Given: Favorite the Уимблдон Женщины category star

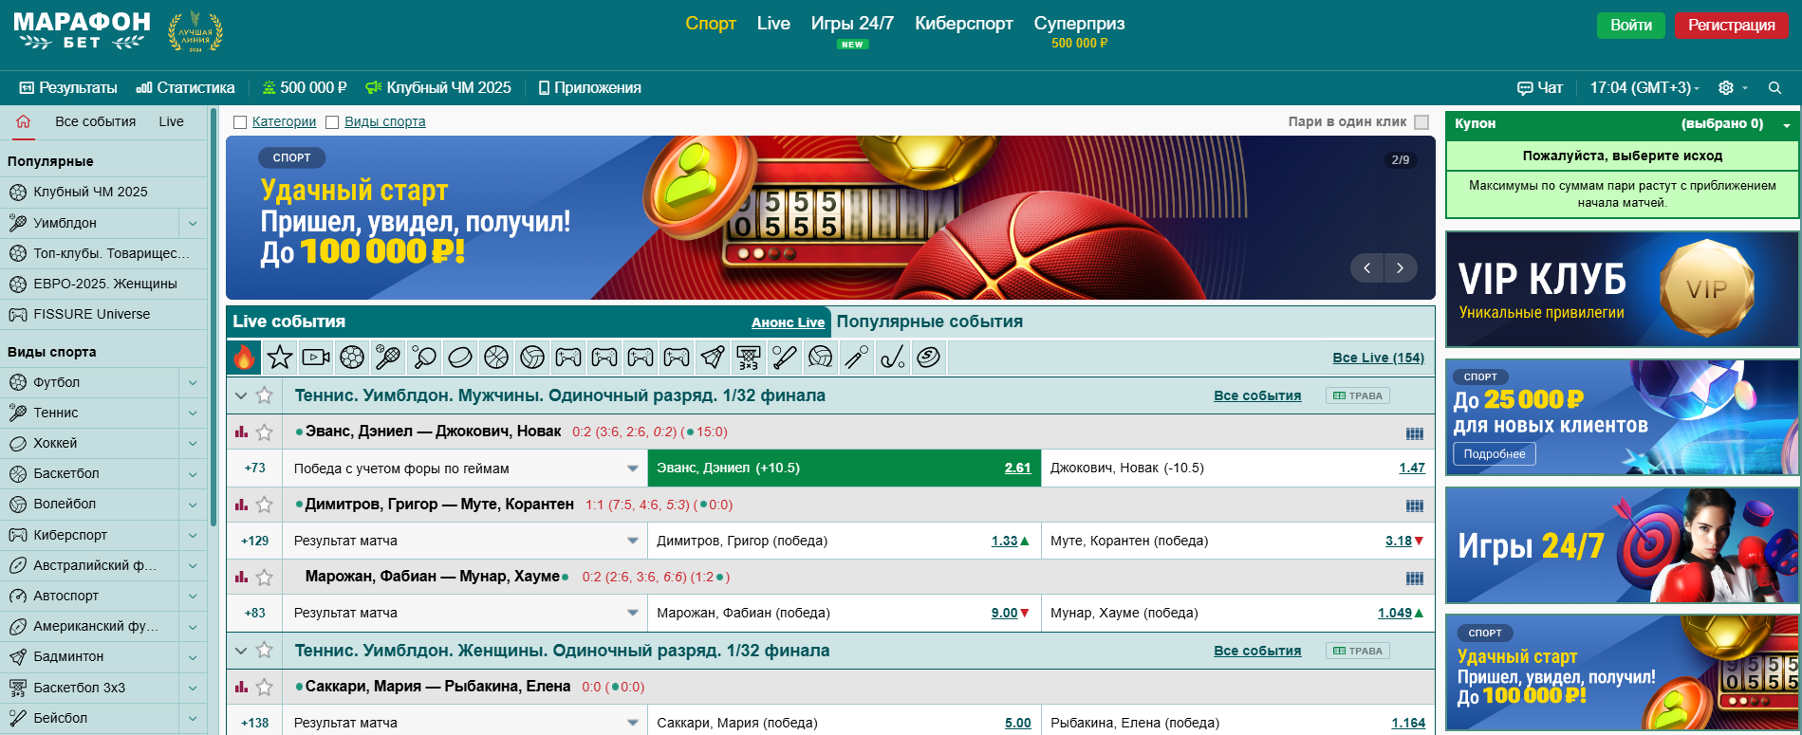Looking at the screenshot, I should (265, 651).
